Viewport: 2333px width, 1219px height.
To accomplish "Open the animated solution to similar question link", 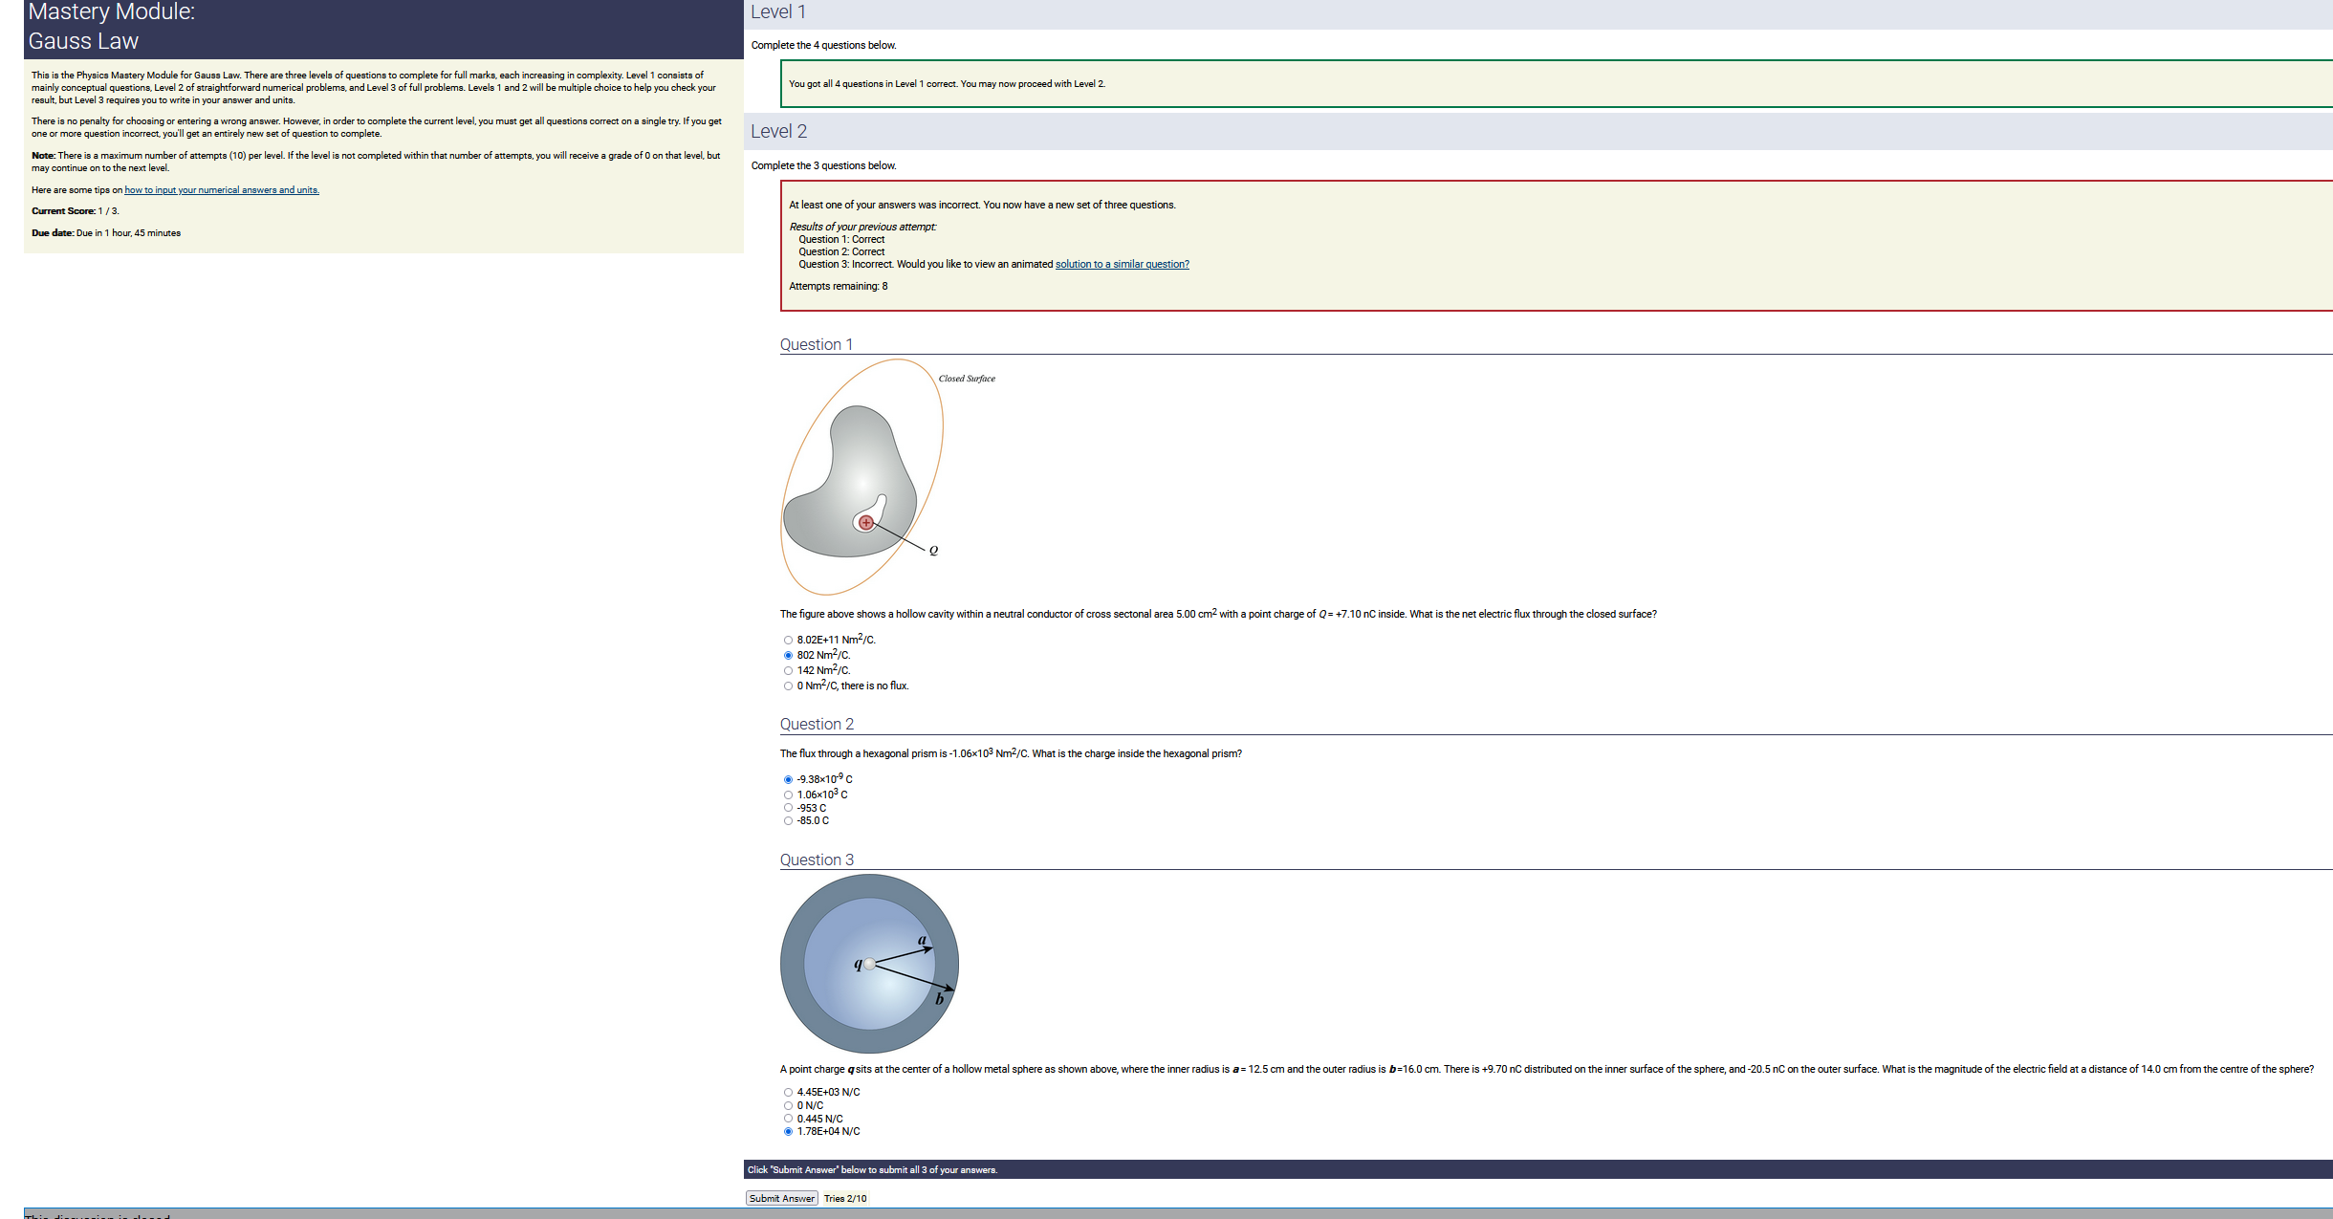I will [x=1122, y=265].
